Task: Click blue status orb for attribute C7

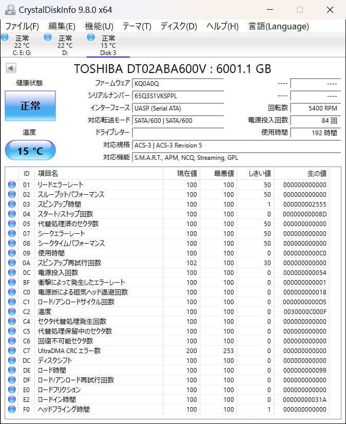Action: click(12, 350)
